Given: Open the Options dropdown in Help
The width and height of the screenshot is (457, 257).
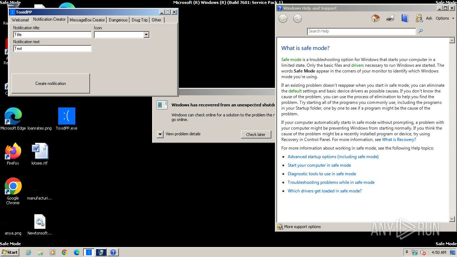Looking at the screenshot, I should [445, 18].
